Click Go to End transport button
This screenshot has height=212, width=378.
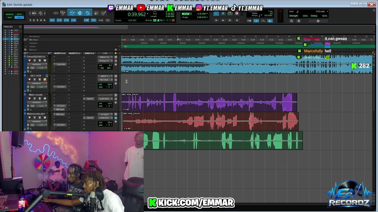(x=237, y=20)
